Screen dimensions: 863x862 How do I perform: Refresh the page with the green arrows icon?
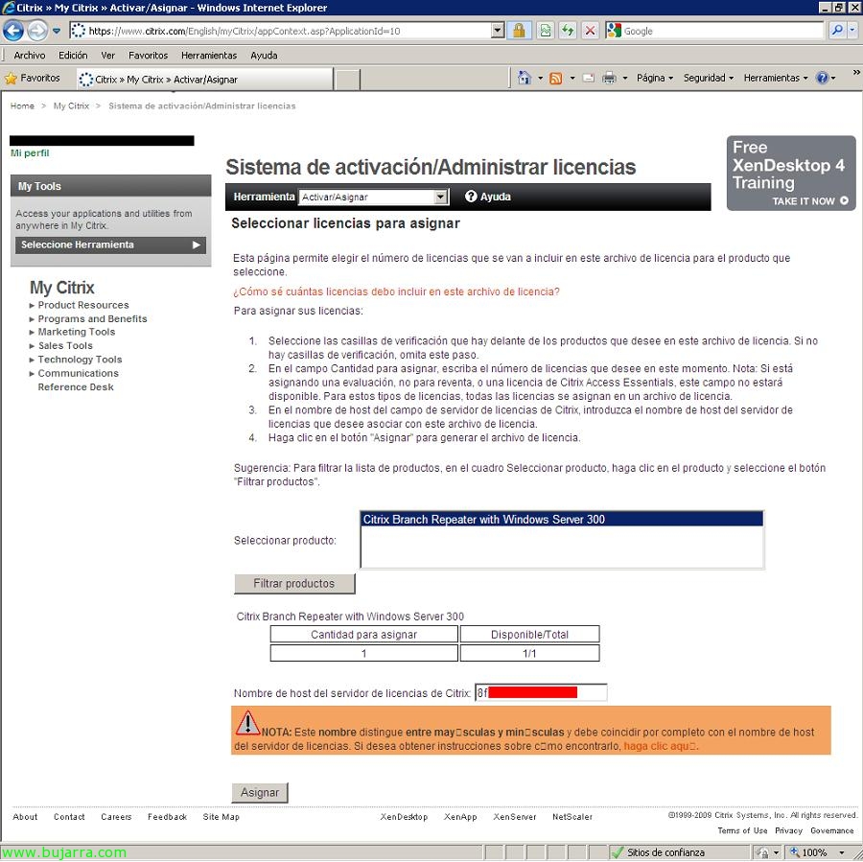[568, 31]
